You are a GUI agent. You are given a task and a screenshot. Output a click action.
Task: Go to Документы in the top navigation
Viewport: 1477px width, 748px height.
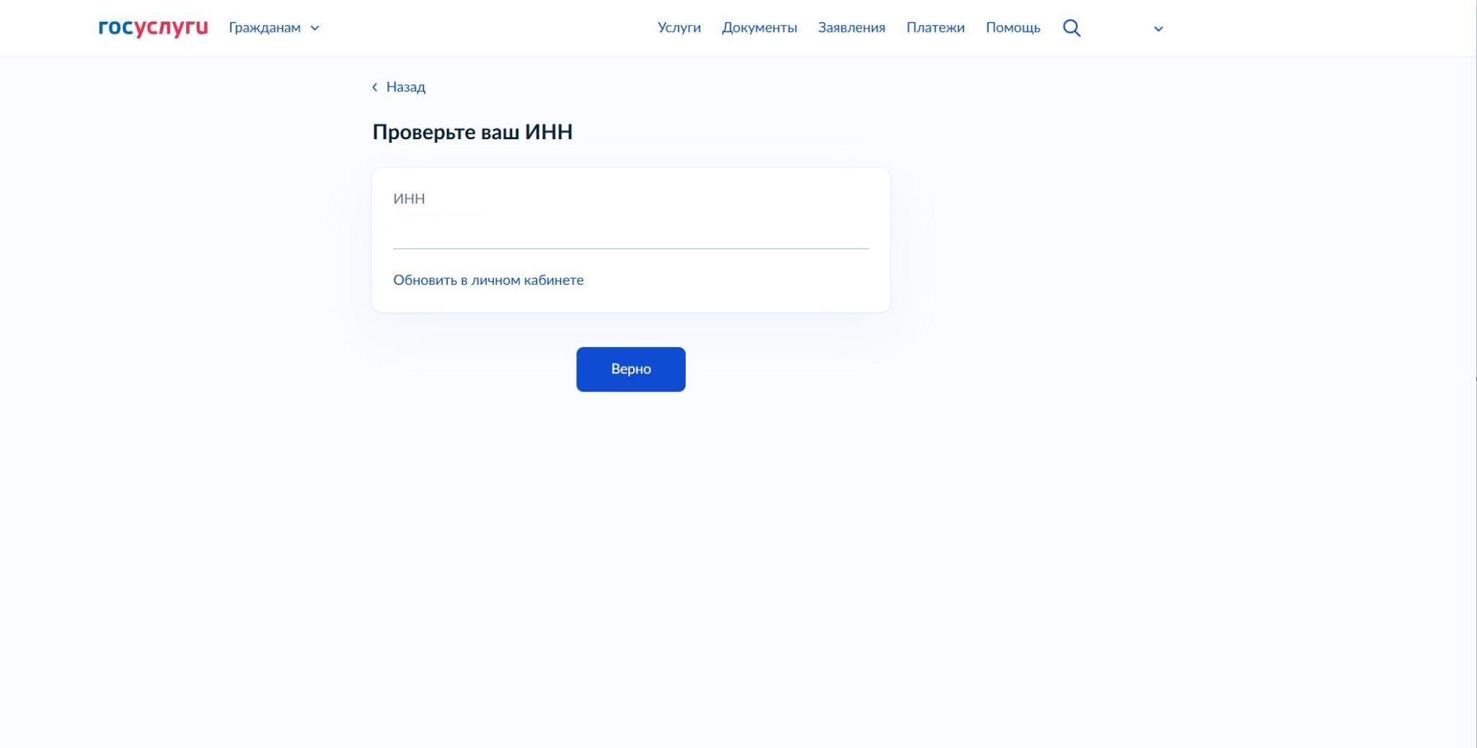coord(759,28)
